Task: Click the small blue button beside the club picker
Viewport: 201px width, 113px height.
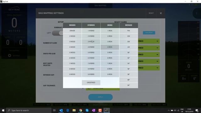Action: click(x=149, y=33)
